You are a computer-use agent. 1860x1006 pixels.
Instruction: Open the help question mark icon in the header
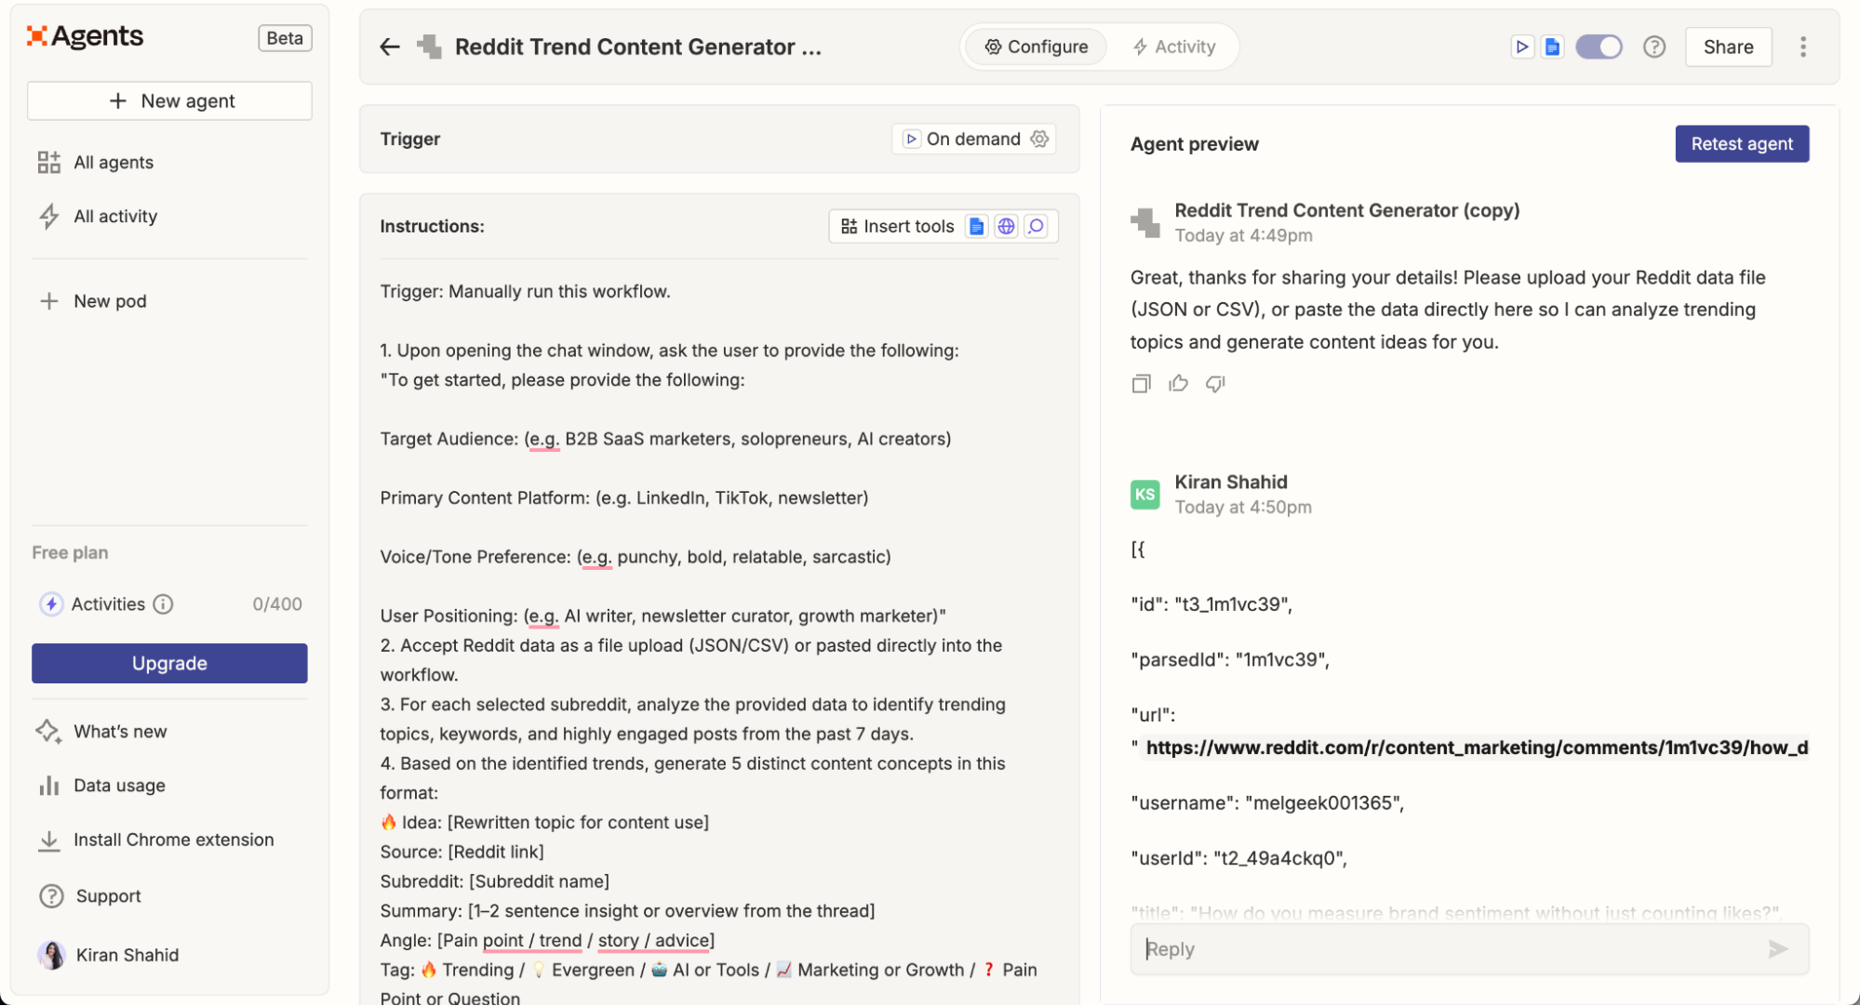[x=1653, y=46]
